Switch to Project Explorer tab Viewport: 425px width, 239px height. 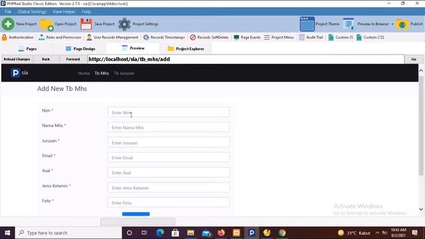tap(186, 48)
